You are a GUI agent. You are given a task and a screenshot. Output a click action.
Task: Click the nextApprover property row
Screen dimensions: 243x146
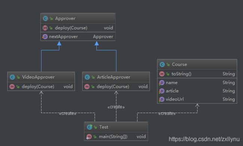coord(78,36)
